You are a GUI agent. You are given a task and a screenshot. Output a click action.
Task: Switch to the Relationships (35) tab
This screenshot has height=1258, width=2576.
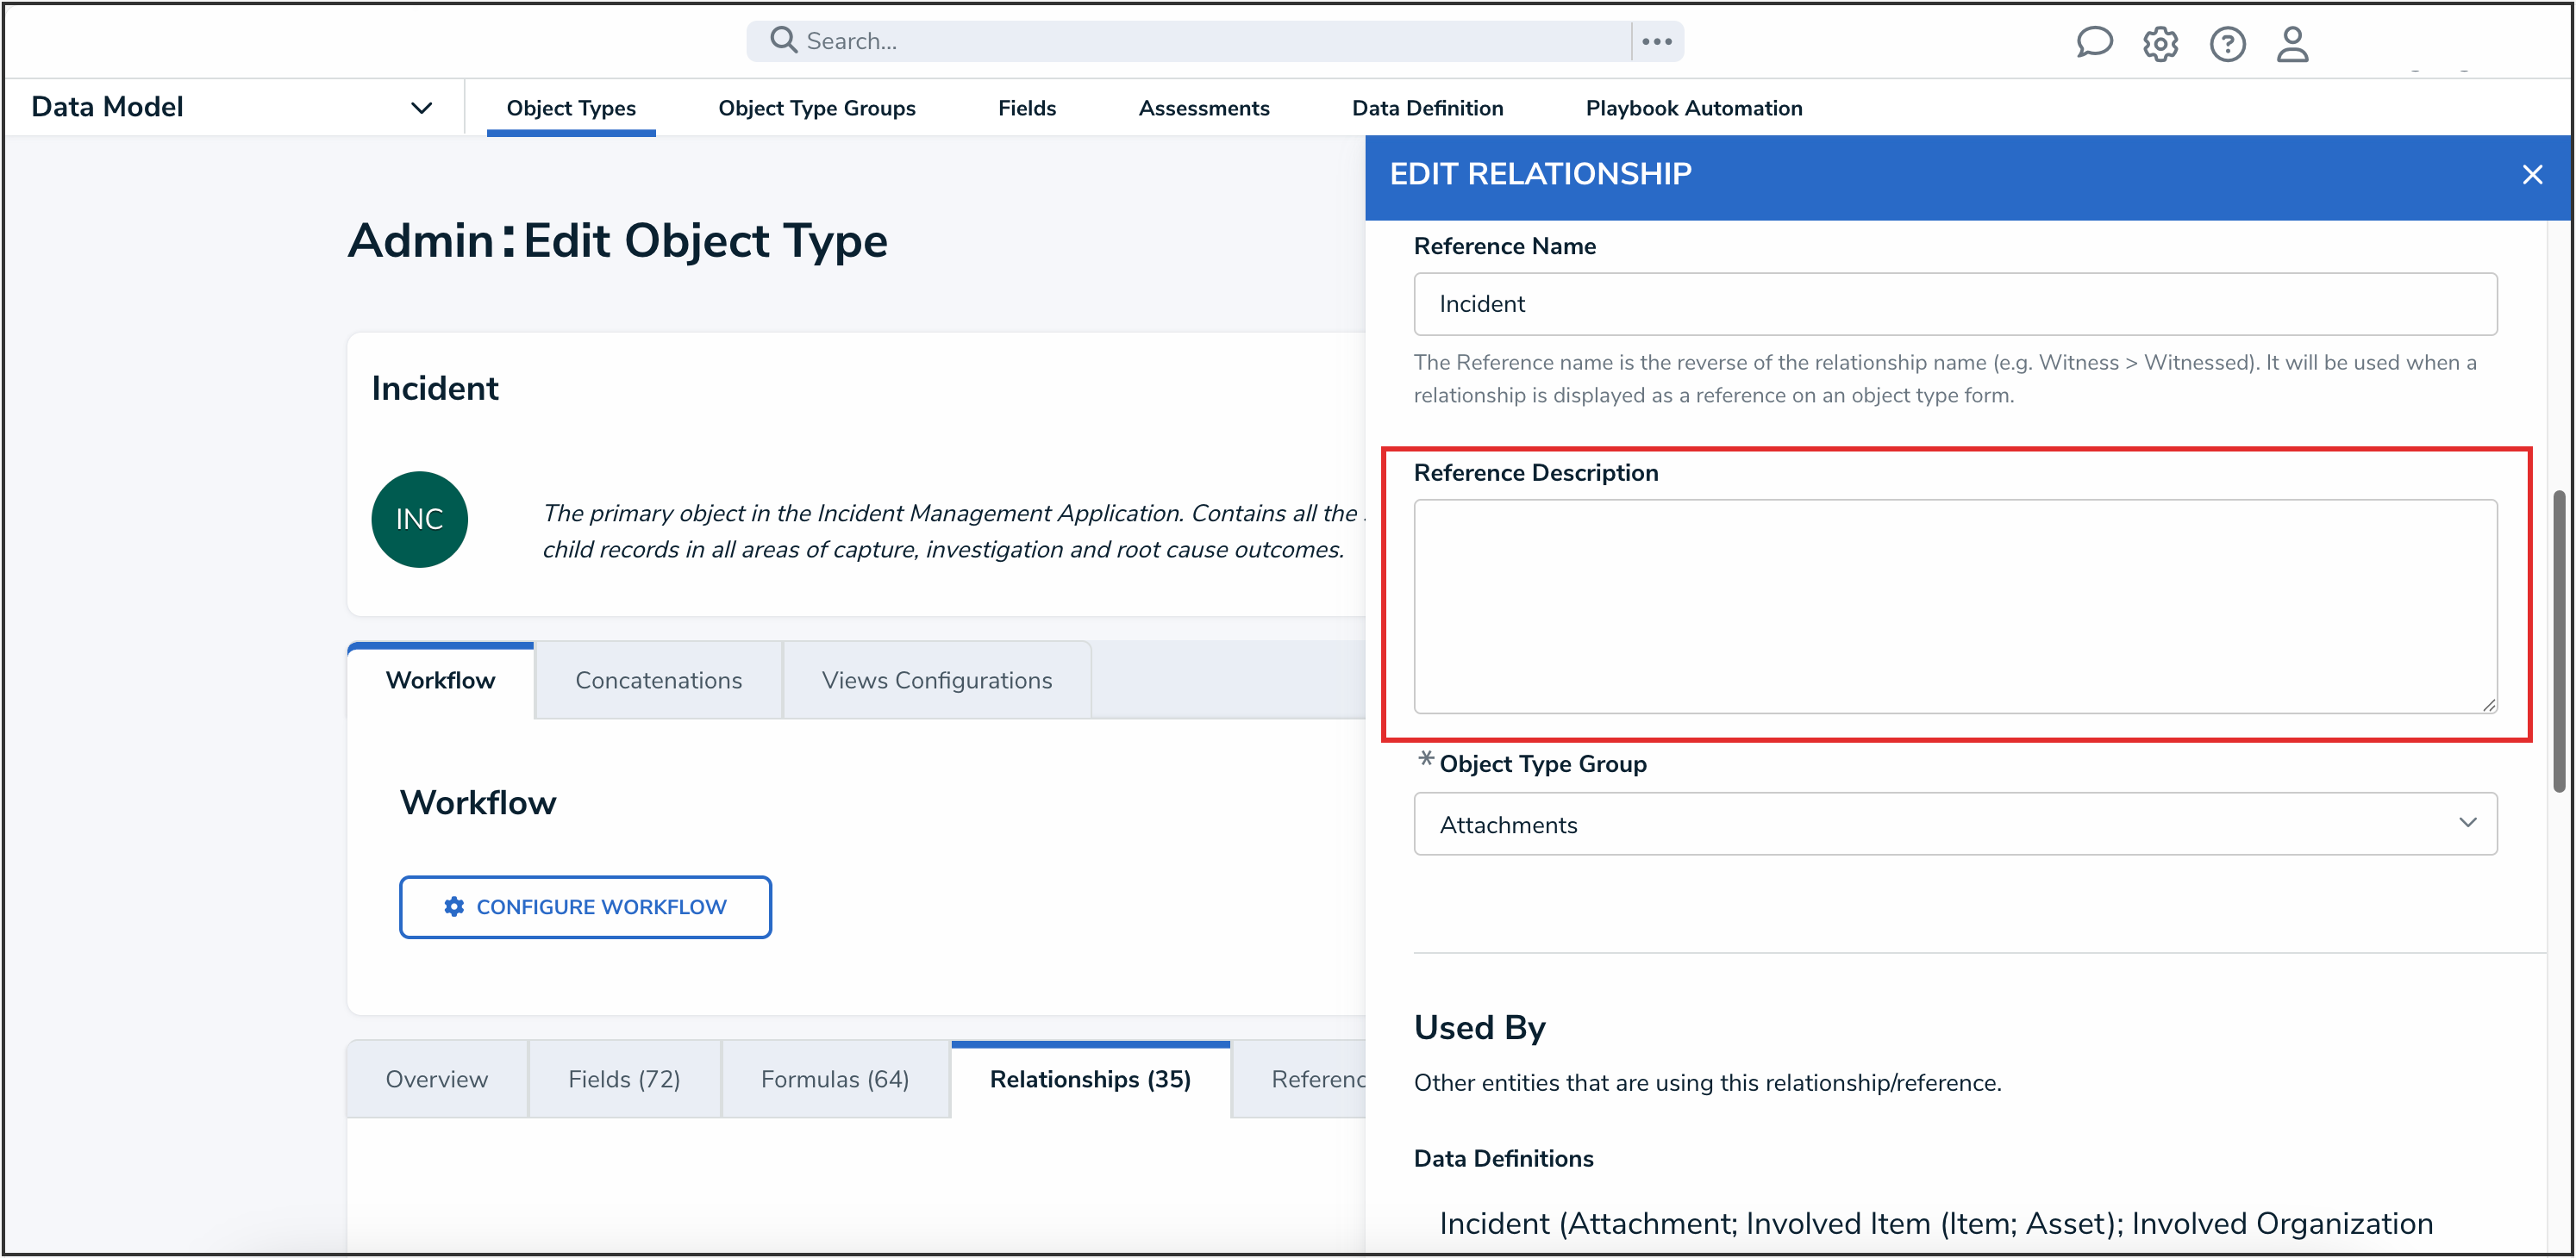[1090, 1079]
